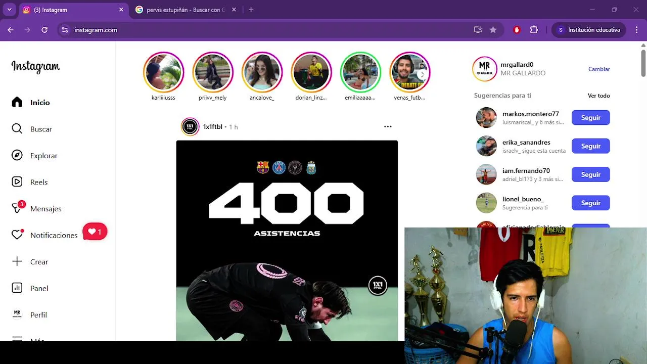Click the Explorar menu label
The height and width of the screenshot is (364, 647).
click(43, 156)
